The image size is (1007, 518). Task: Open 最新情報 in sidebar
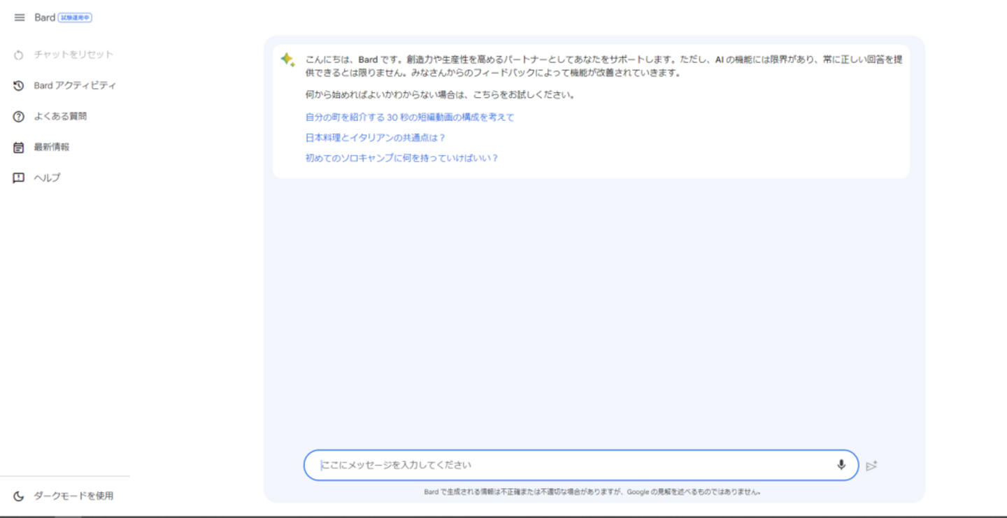52,147
